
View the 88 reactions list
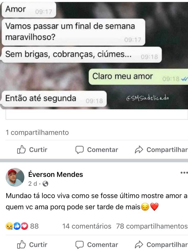point(34,226)
